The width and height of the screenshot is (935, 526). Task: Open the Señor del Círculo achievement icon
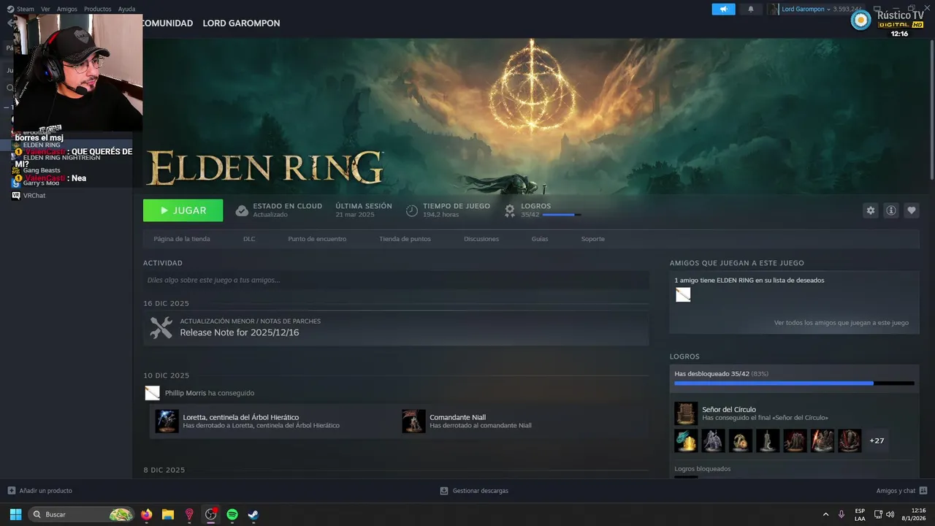pos(686,413)
